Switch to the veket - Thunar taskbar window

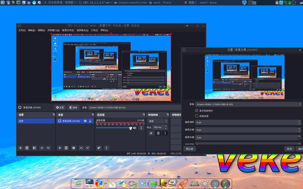(x=160, y=3)
